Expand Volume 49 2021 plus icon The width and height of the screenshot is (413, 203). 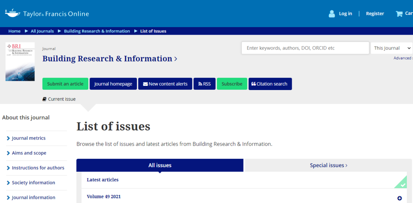click(400, 198)
